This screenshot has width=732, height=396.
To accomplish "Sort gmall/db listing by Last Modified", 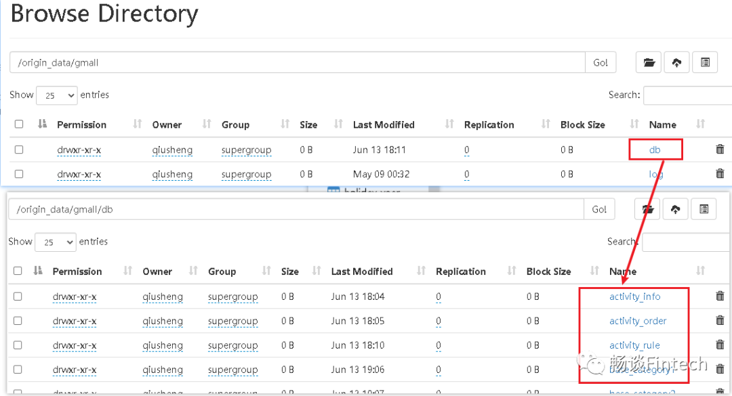I will pos(362,271).
